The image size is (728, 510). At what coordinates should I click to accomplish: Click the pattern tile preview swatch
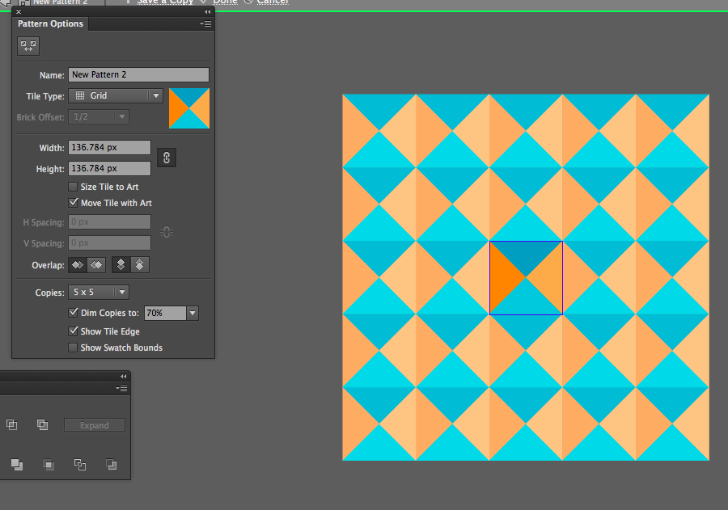(x=189, y=108)
